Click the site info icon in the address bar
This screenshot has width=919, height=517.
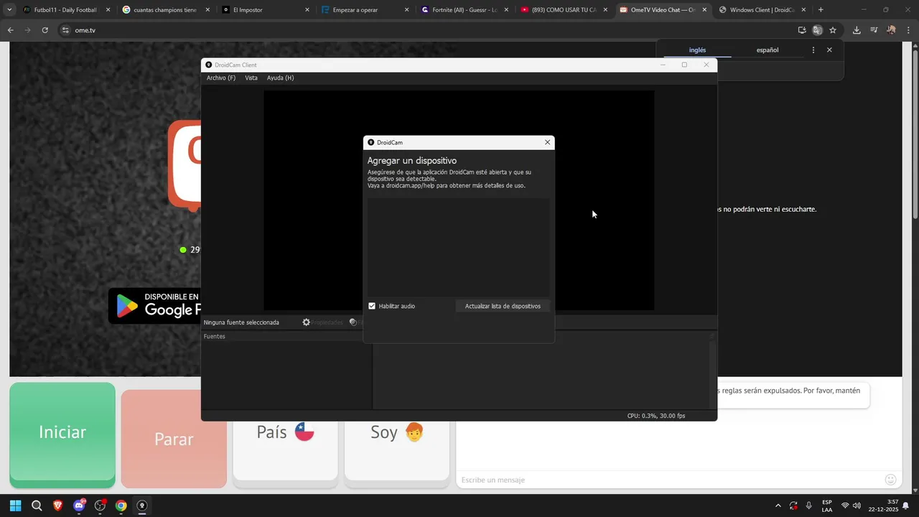pos(65,30)
